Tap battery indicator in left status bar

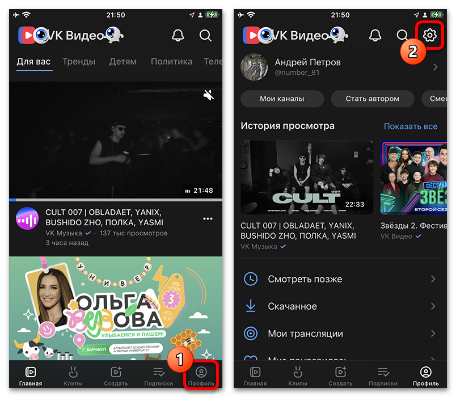click(212, 15)
